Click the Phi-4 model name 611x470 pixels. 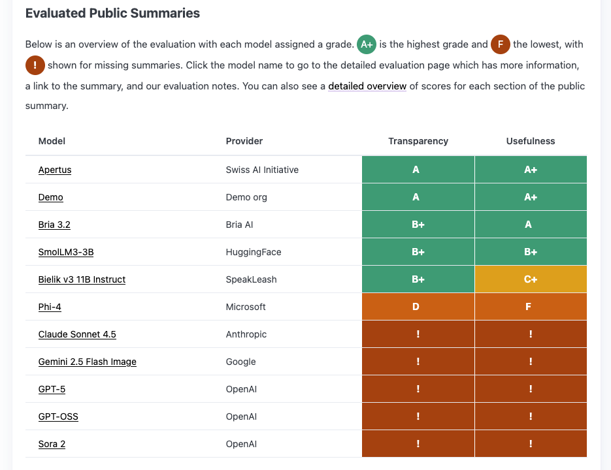50,307
